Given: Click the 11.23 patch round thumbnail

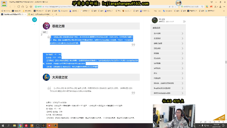Looking at the screenshot, I should click(x=155, y=20).
